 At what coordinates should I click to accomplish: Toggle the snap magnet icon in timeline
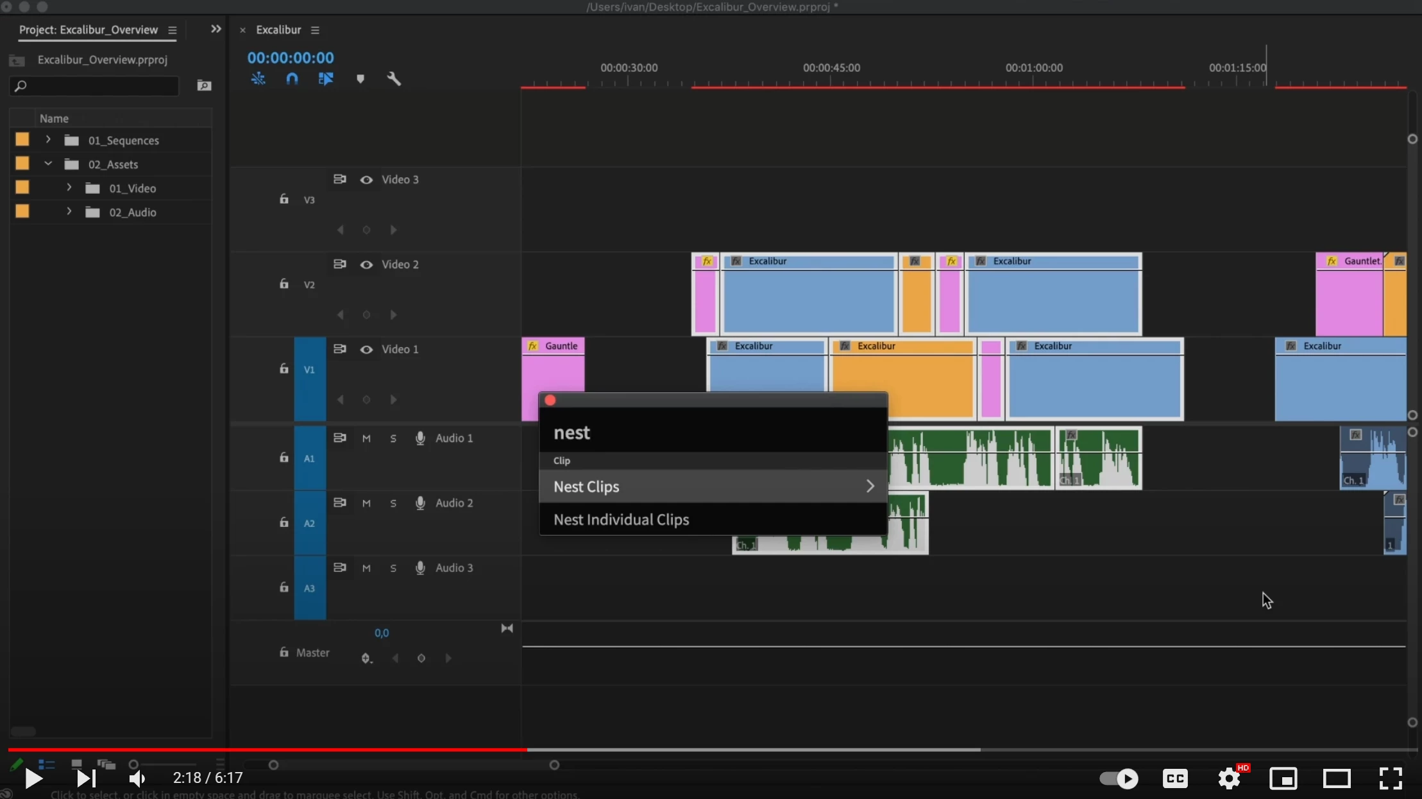(292, 79)
